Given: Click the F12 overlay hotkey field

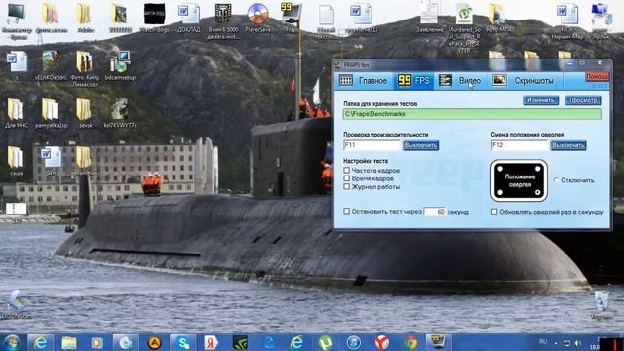Looking at the screenshot, I should [x=520, y=145].
